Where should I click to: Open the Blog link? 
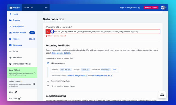pos(11,92)
